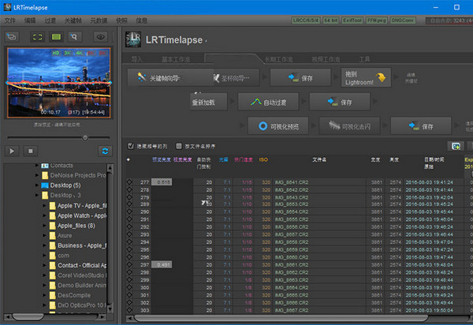Click keyframe diamond for row 277

tap(129, 182)
